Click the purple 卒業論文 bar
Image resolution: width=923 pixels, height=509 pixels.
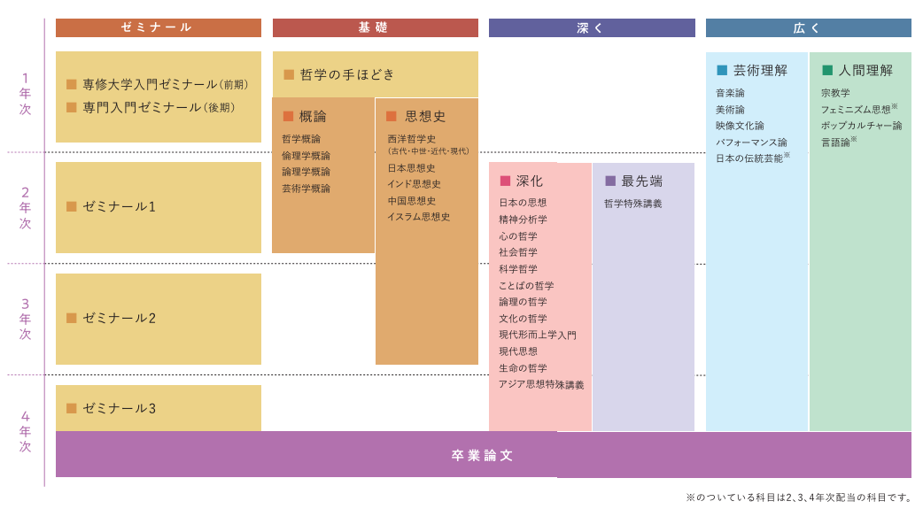pyautogui.click(x=483, y=455)
